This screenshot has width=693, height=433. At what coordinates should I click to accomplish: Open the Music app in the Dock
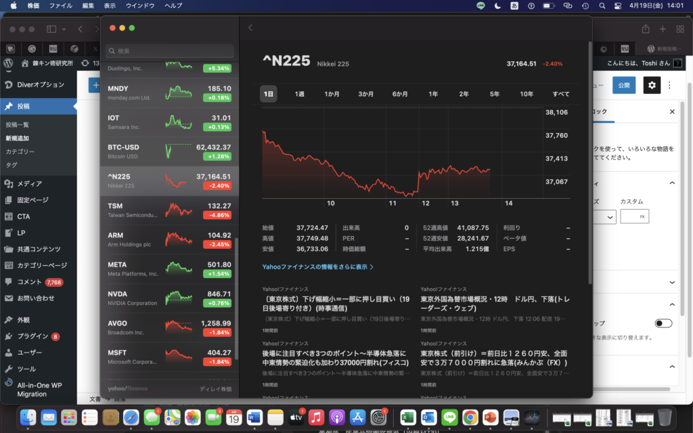click(x=315, y=417)
